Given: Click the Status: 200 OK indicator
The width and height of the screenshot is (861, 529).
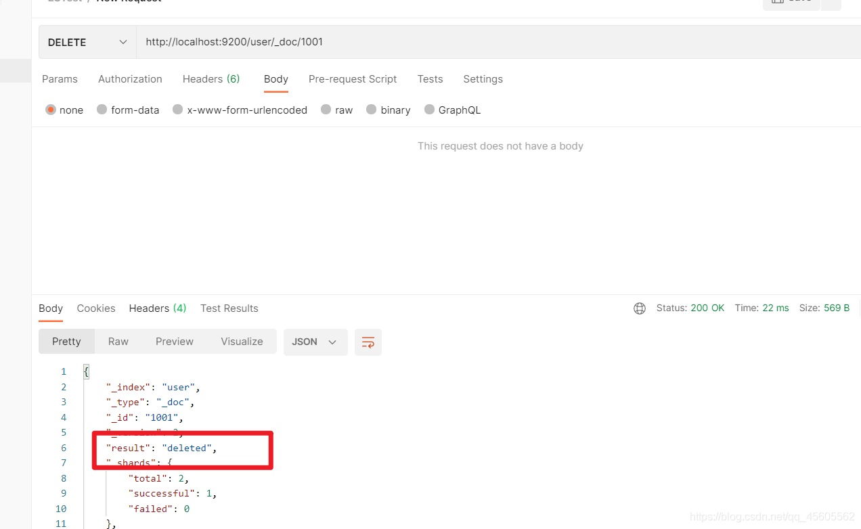Looking at the screenshot, I should pos(690,308).
